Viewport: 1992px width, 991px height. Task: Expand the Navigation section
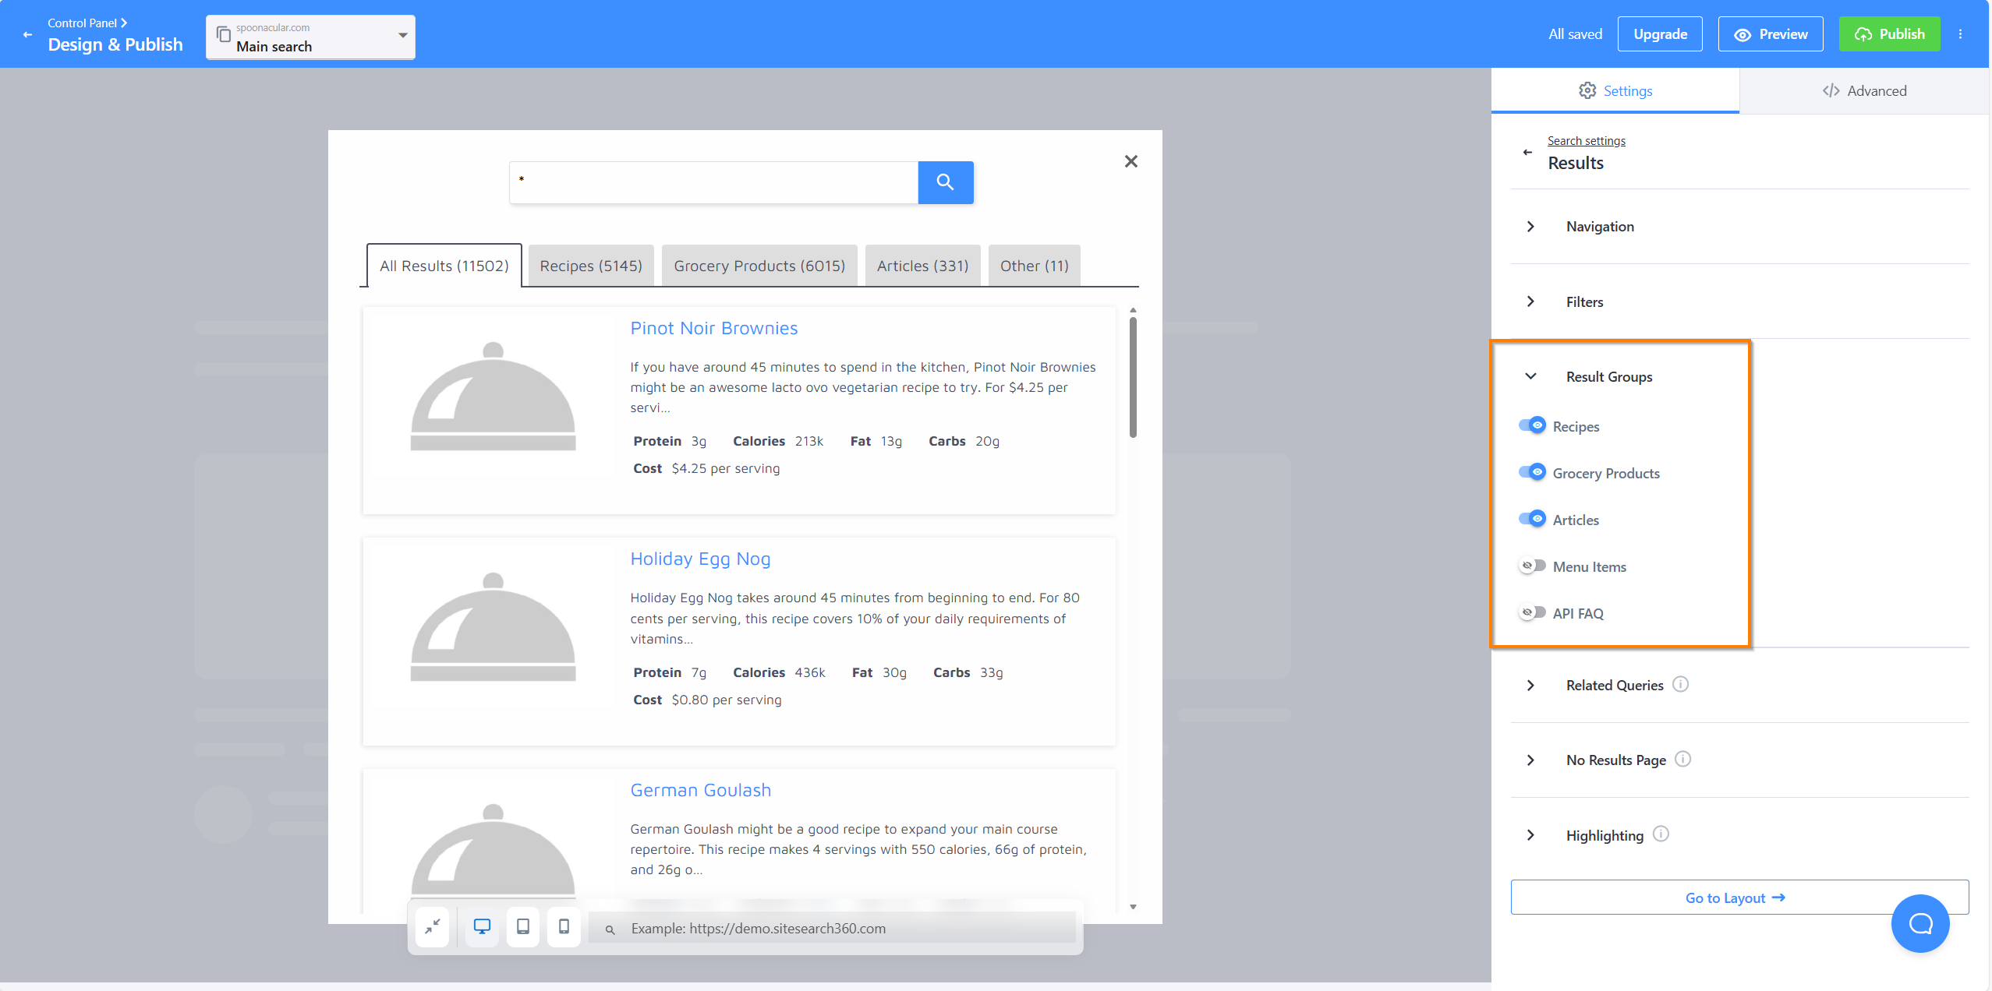click(1600, 227)
